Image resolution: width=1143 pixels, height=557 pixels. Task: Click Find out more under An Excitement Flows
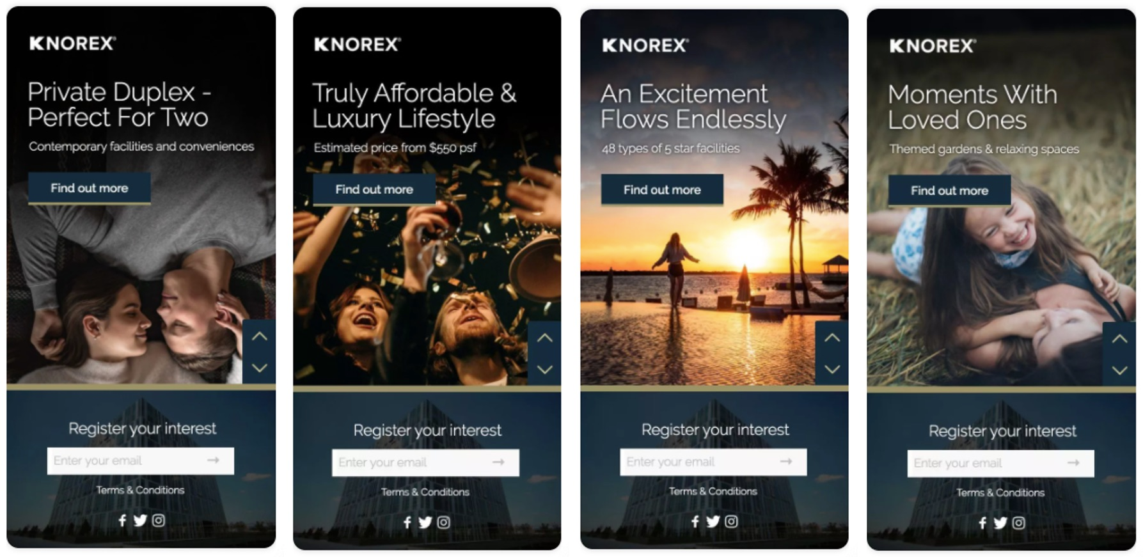click(662, 190)
